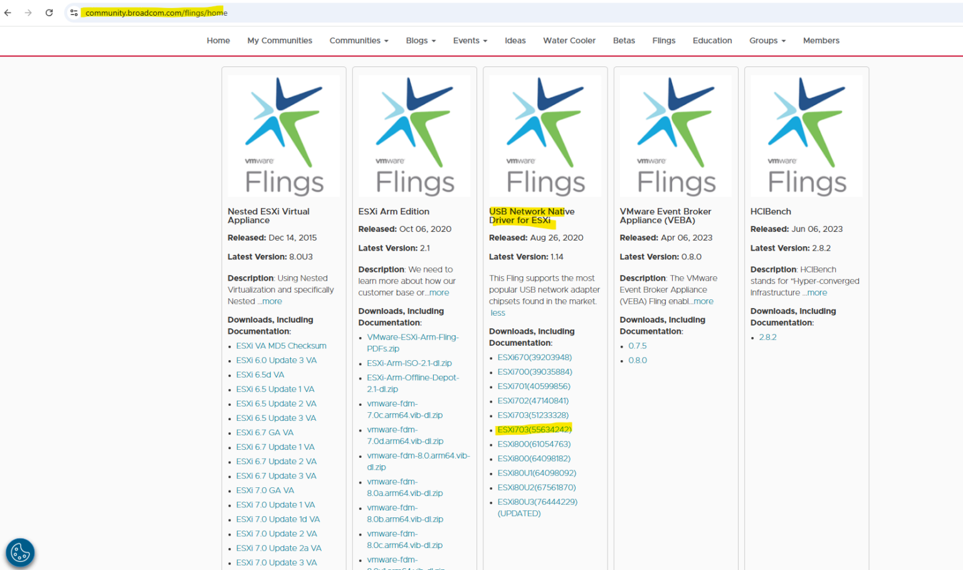
Task: Click the browser back arrow
Action: tap(7, 13)
